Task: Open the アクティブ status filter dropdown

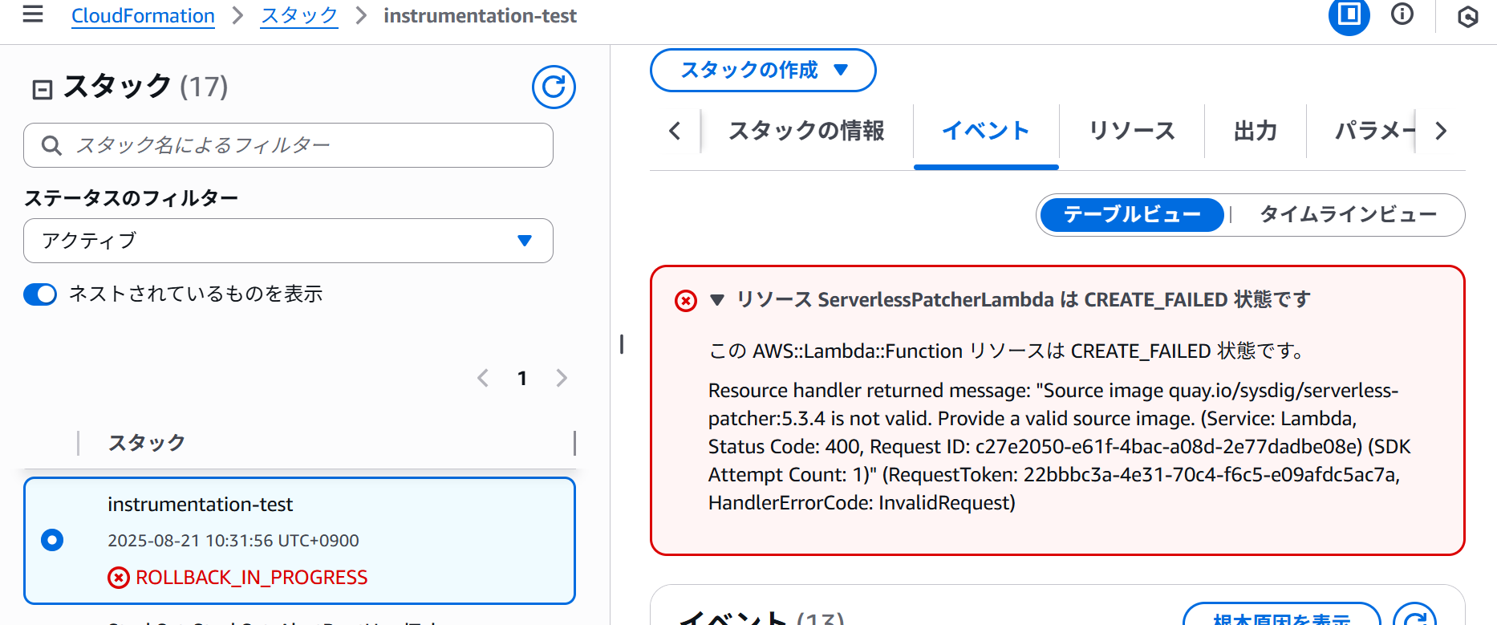Action: tap(288, 241)
